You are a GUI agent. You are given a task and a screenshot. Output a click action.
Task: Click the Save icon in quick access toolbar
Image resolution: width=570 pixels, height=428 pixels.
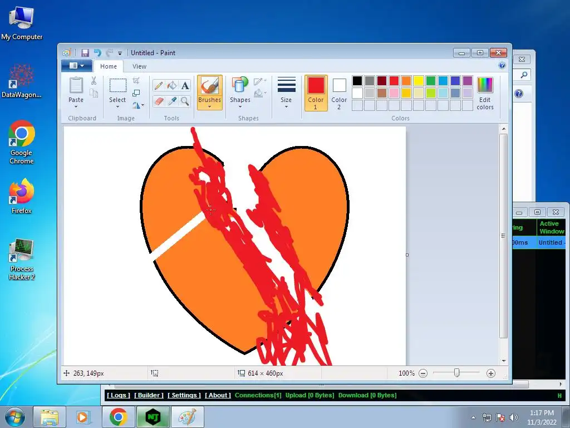[85, 53]
